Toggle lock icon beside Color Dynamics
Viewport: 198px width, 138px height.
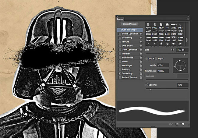(141, 50)
